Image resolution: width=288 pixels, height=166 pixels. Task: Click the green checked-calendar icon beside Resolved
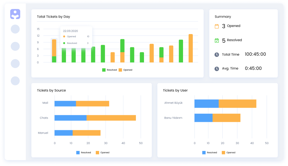(217, 40)
